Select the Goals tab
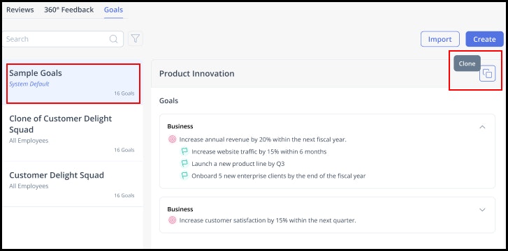This screenshot has height=251, width=508. click(x=113, y=10)
